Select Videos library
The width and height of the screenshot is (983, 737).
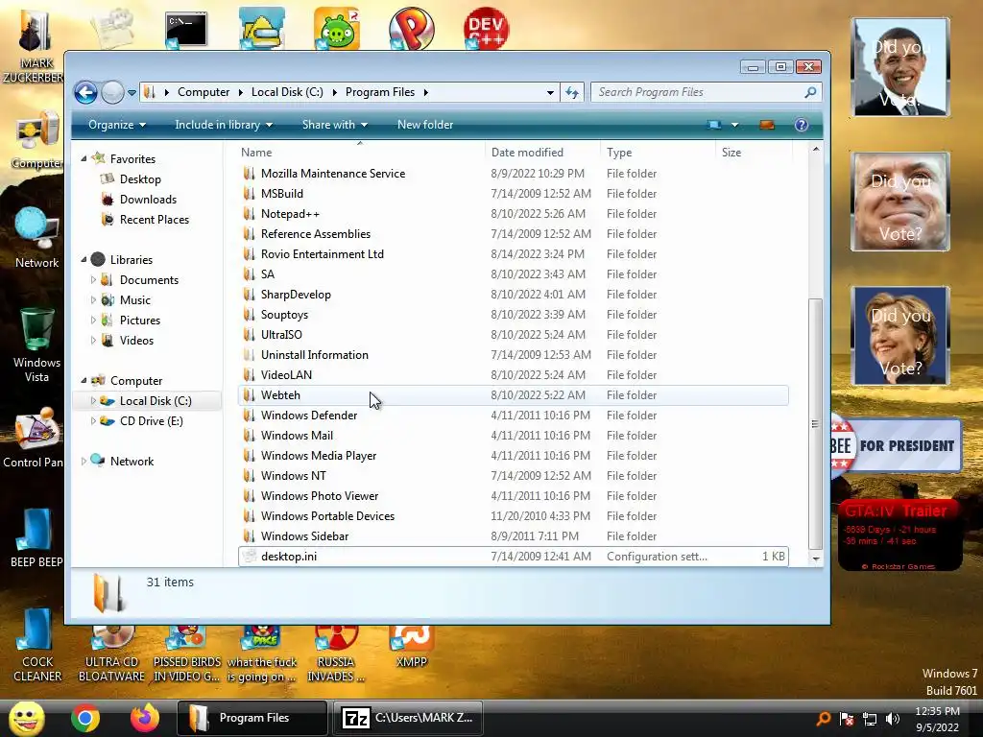136,341
